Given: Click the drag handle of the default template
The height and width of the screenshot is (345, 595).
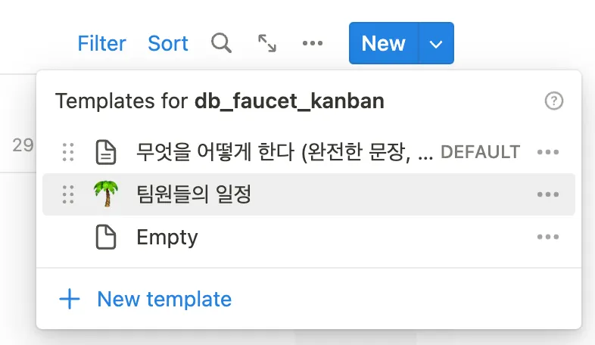Looking at the screenshot, I should pyautogui.click(x=68, y=152).
